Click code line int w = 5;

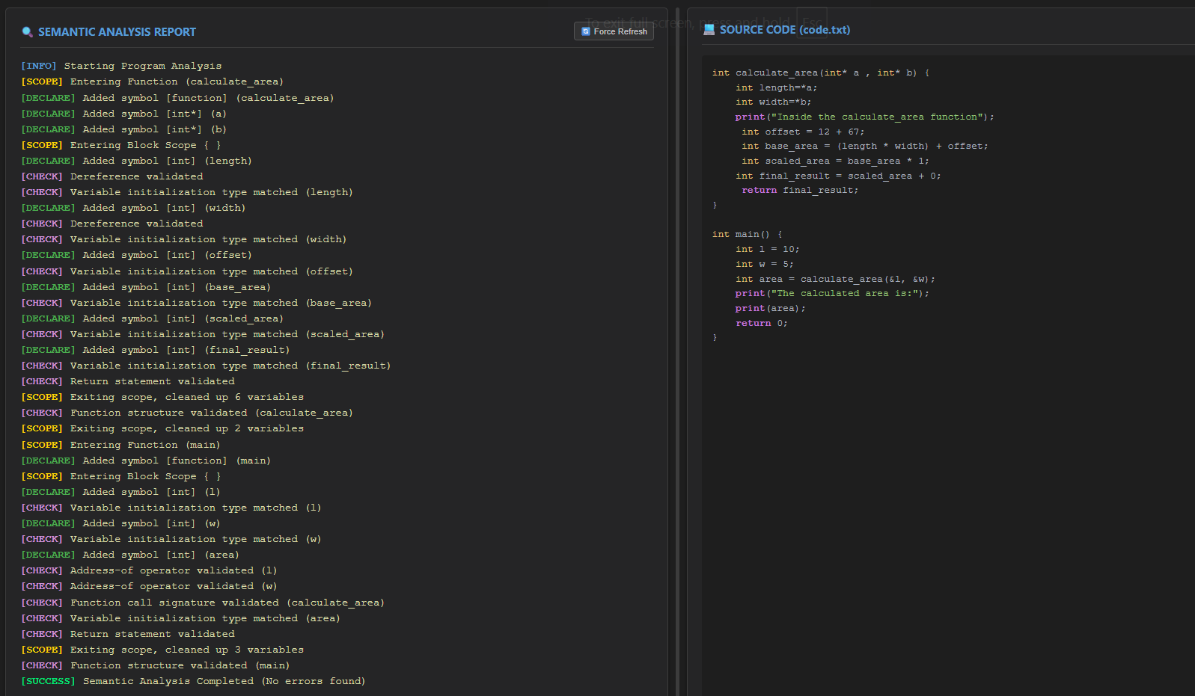(x=765, y=264)
